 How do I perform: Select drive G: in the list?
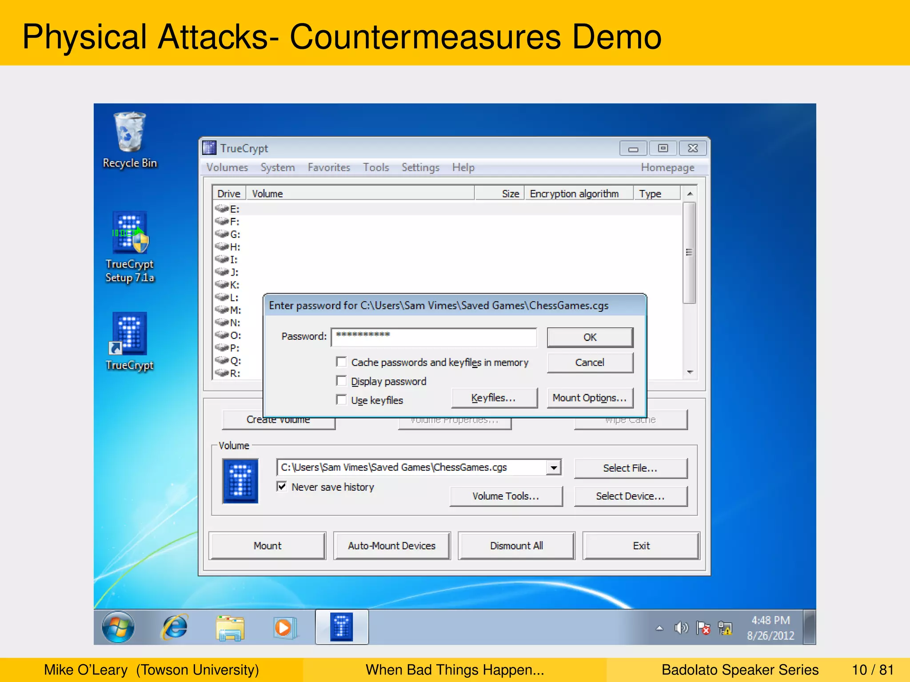(447, 234)
